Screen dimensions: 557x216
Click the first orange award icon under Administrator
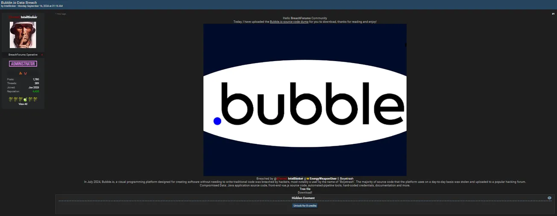tap(21, 73)
